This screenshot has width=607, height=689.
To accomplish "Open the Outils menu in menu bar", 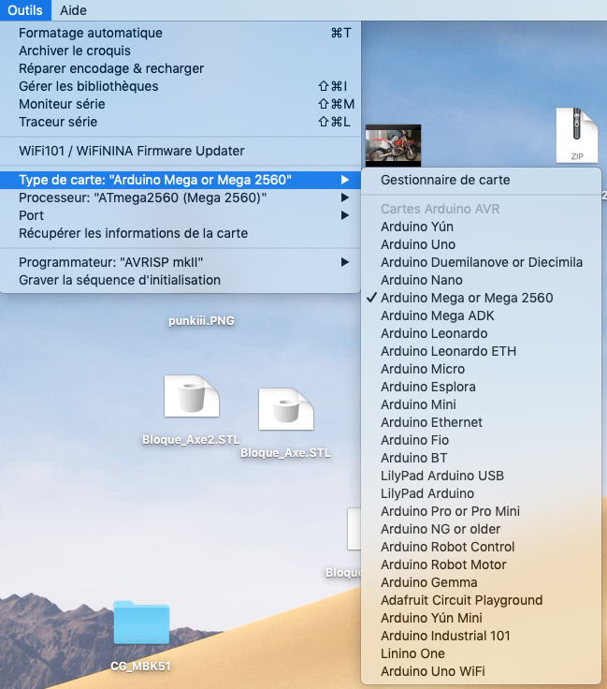I will (x=25, y=10).
